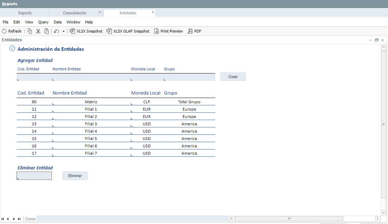Image resolution: width=388 pixels, height=224 pixels.
Task: Click the horizontal scrollbar thumb
Action: [x=289, y=218]
